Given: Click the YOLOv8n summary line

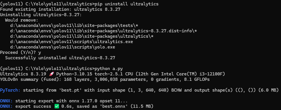Looking at the screenshot, I should [105, 79].
